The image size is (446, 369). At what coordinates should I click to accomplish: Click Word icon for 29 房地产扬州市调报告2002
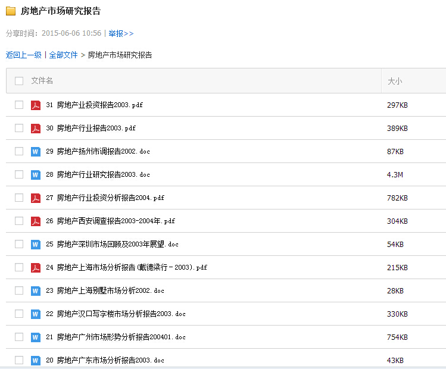(36, 152)
